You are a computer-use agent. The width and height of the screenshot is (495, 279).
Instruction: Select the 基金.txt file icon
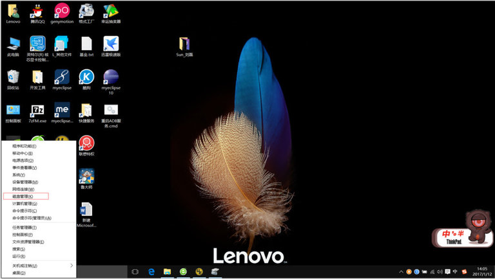tap(86, 46)
